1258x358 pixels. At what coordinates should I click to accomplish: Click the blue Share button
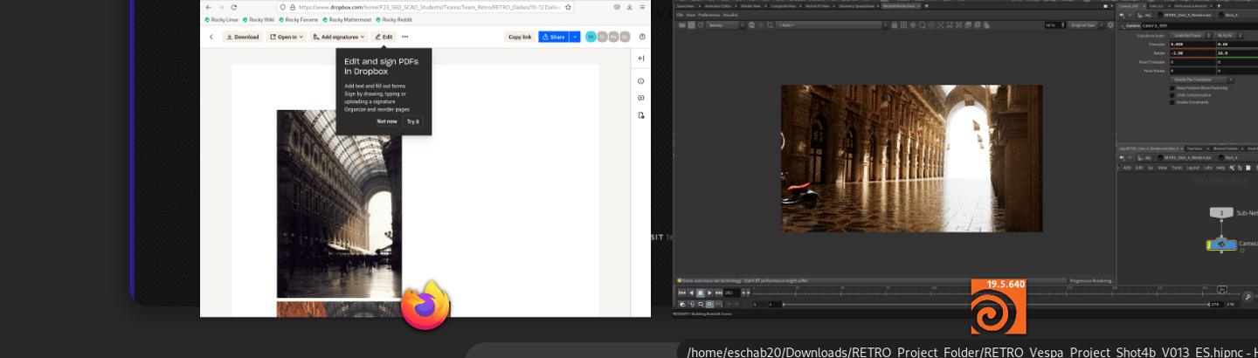[553, 37]
